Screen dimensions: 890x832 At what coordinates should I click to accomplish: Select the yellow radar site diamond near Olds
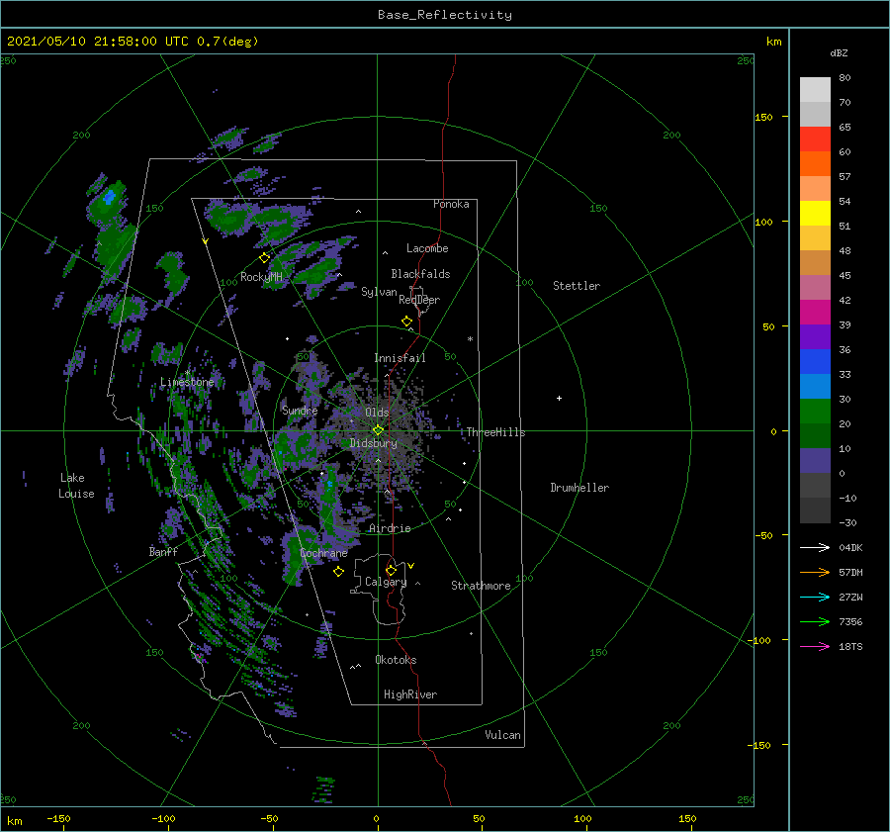pos(378,430)
